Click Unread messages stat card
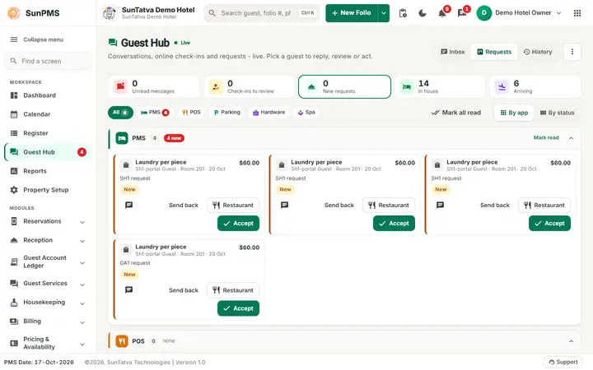593x370 pixels. tap(153, 87)
